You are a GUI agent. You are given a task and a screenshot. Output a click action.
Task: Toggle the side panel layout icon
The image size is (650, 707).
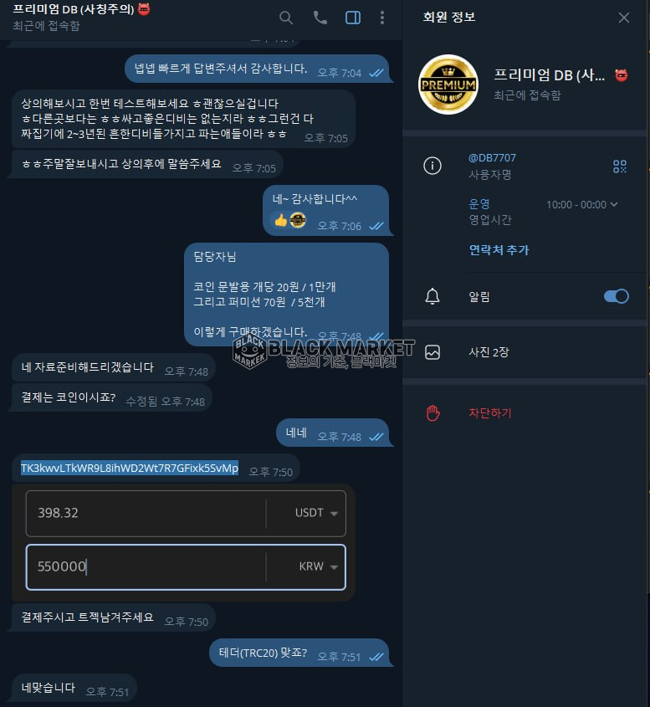click(x=353, y=18)
